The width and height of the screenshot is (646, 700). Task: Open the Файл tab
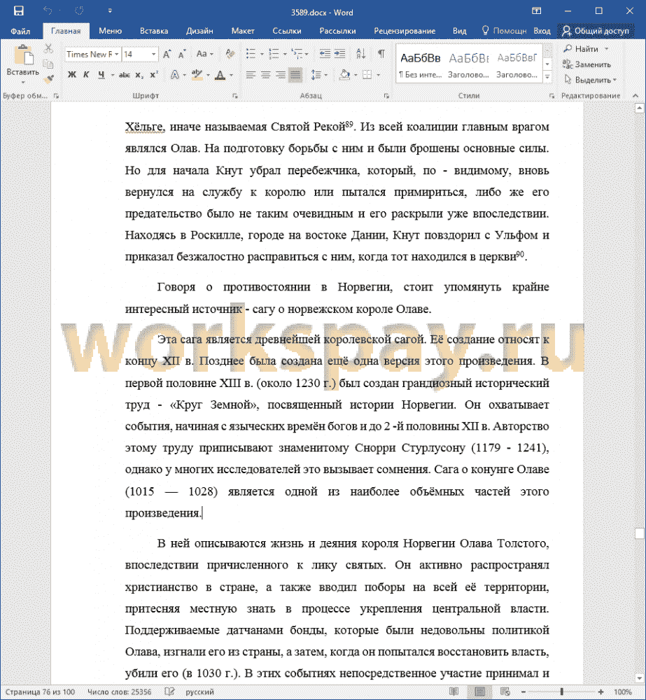pyautogui.click(x=20, y=31)
